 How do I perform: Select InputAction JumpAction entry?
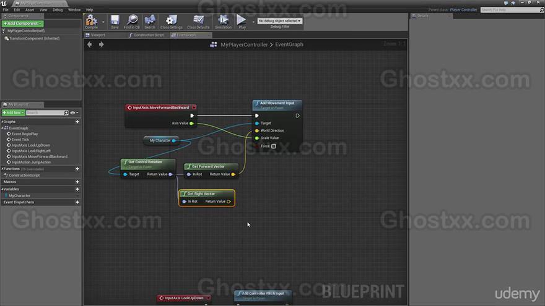pos(31,163)
